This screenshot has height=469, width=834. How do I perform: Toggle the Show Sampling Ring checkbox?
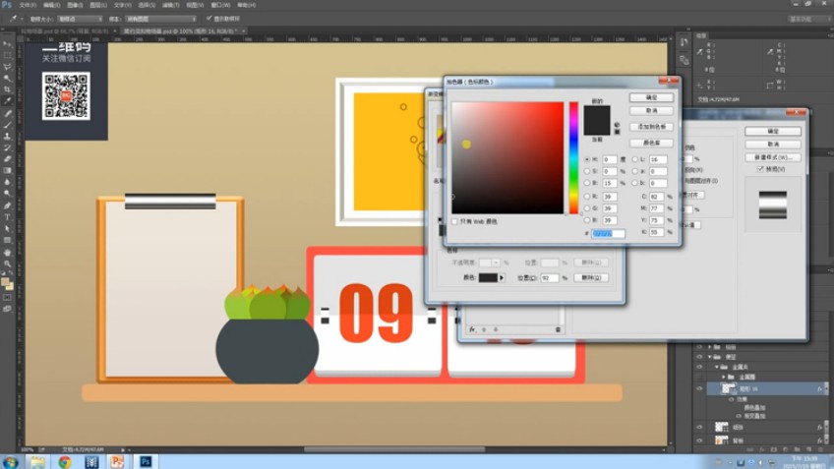(x=209, y=19)
